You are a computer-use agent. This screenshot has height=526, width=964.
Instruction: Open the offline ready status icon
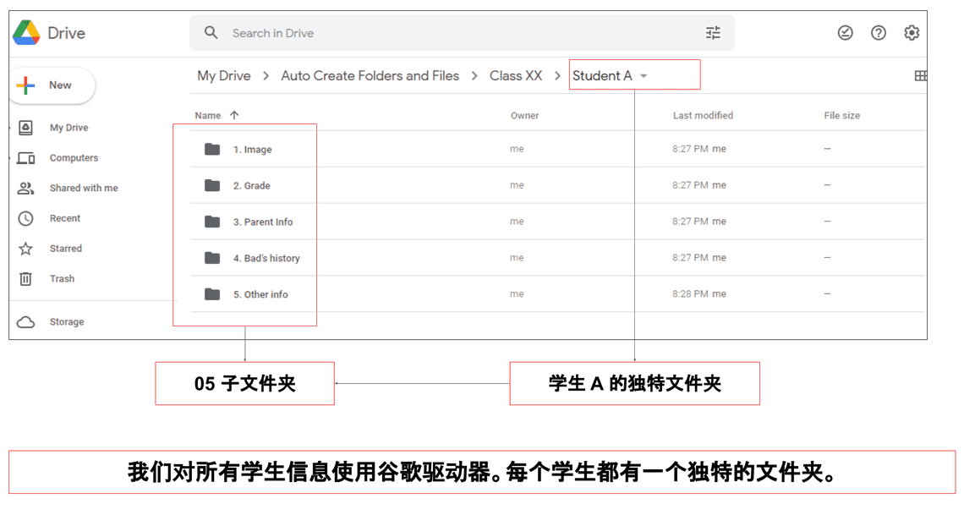click(845, 33)
